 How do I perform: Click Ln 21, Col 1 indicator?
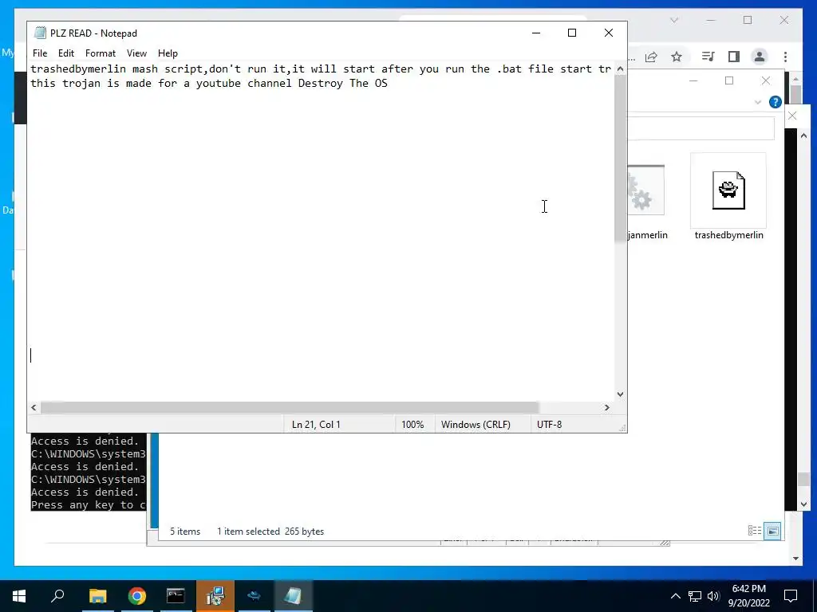tap(316, 424)
